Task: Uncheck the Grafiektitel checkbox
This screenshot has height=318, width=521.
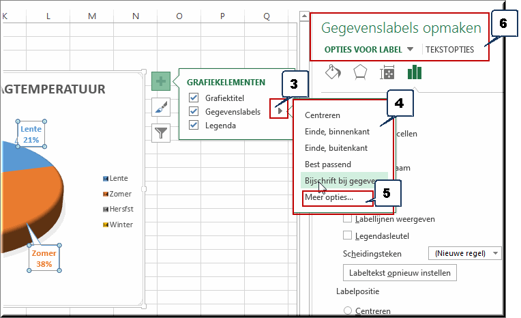Action: click(x=194, y=98)
